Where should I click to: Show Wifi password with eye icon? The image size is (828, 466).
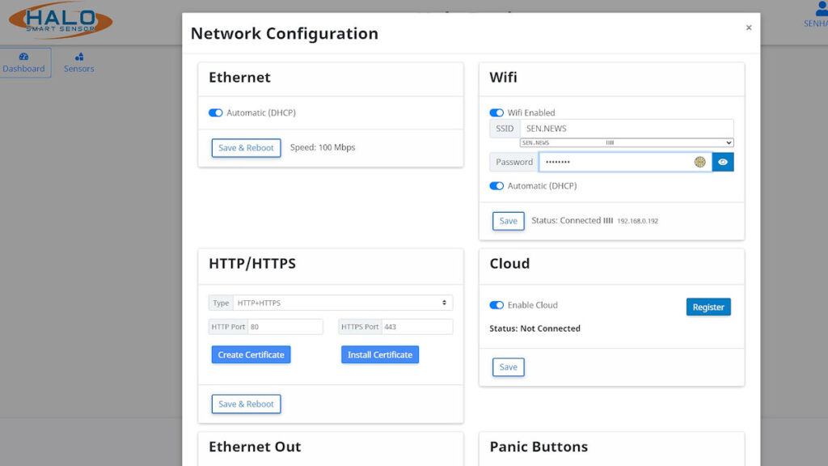tap(723, 162)
